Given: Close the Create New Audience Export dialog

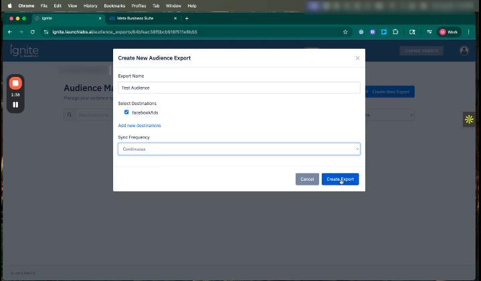Looking at the screenshot, I should [x=357, y=58].
